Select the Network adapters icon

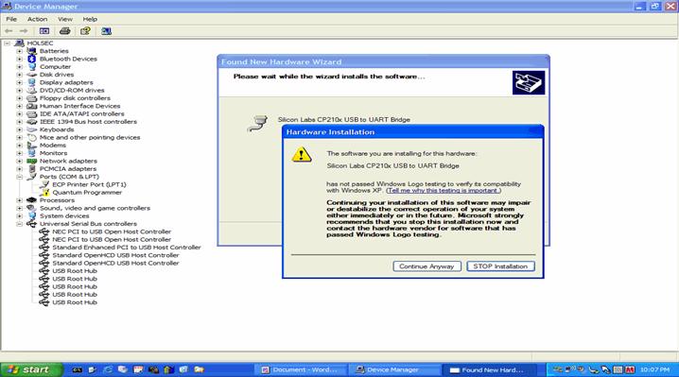[31, 161]
